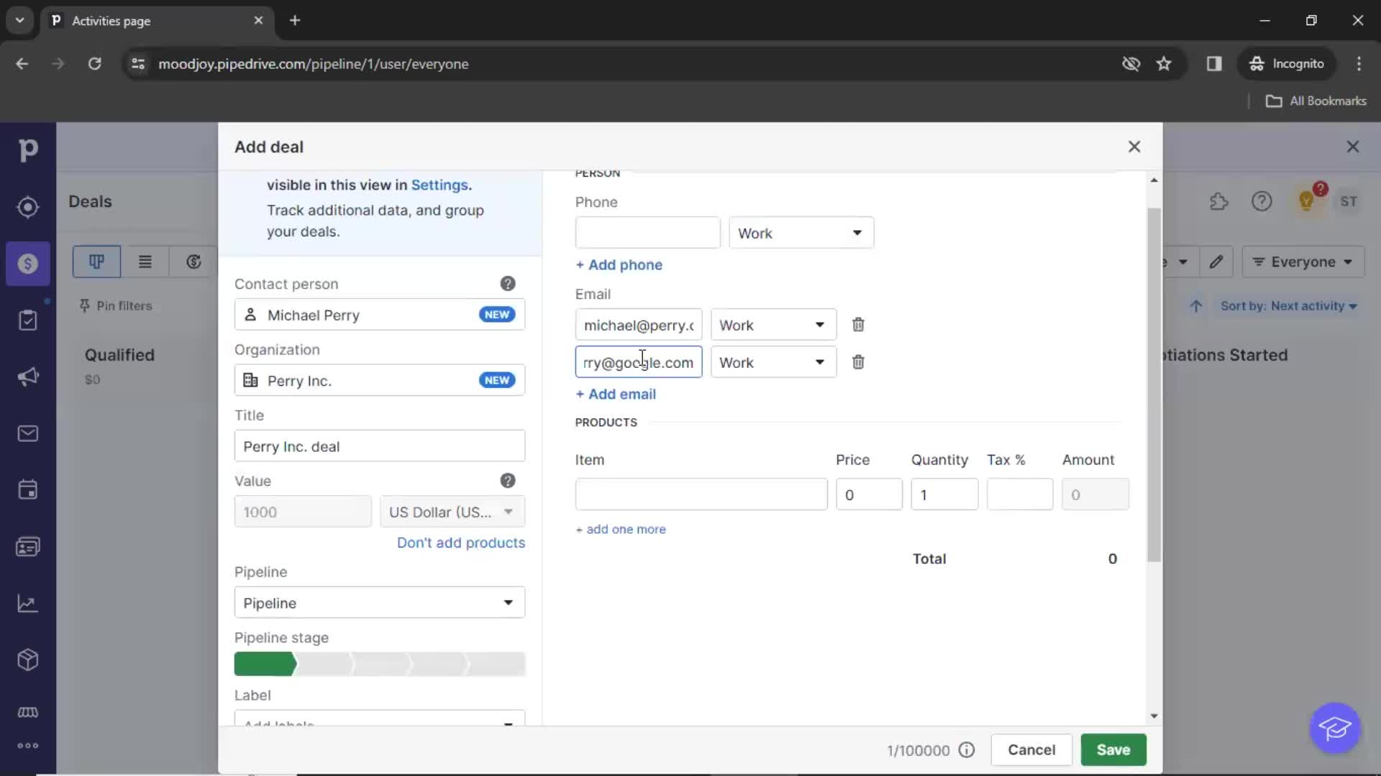Toggle the List view icon

point(145,261)
